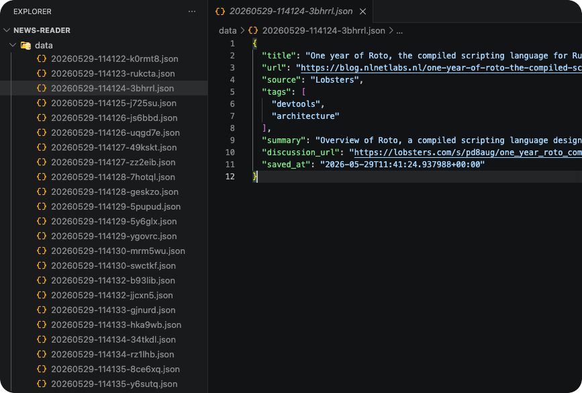
Task: Open 20260529-114128-7hotql.json file
Action: 104,177
